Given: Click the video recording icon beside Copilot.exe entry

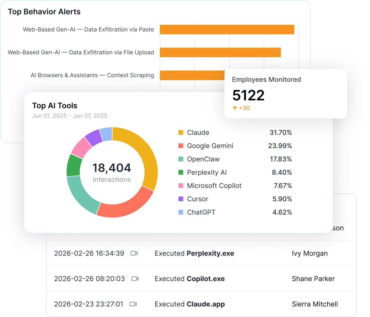Looking at the screenshot, I should pos(135,279).
